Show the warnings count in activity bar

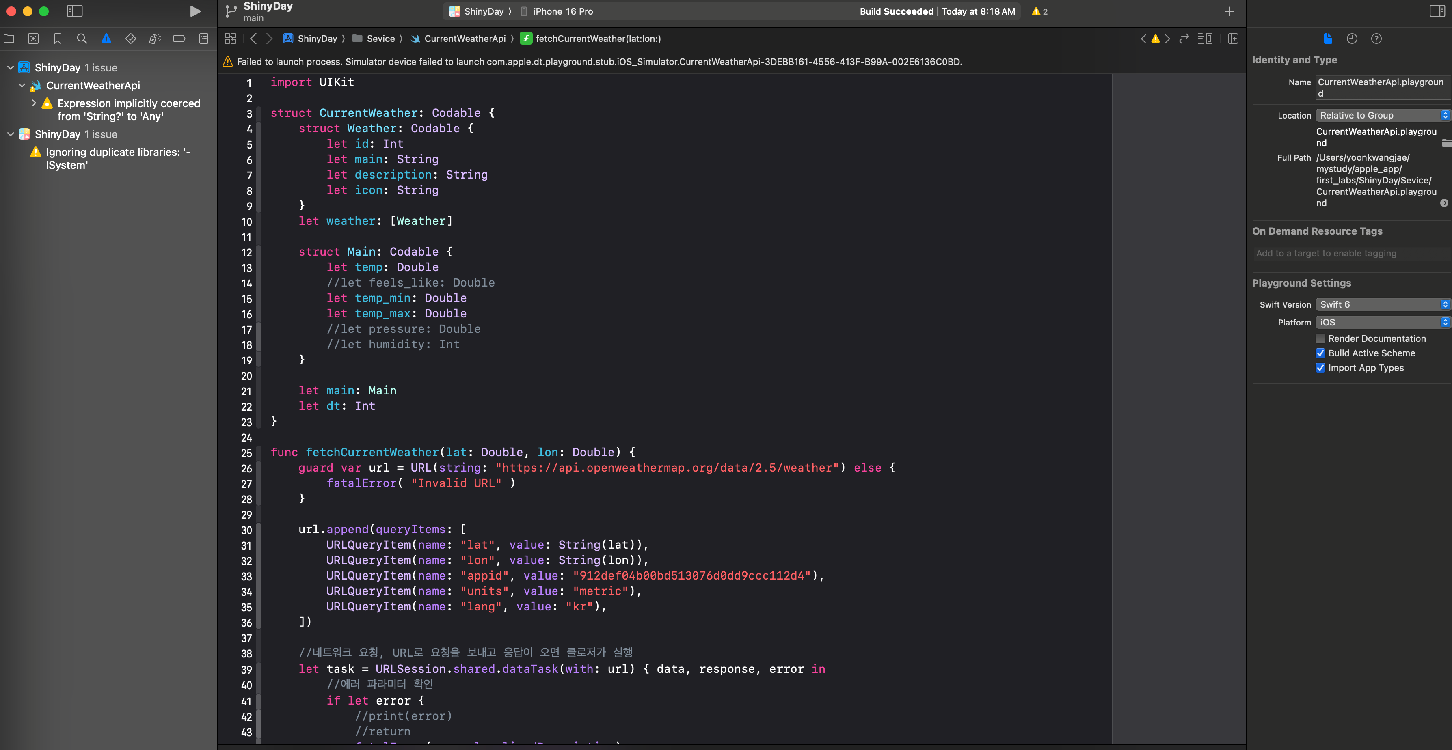(x=1040, y=11)
